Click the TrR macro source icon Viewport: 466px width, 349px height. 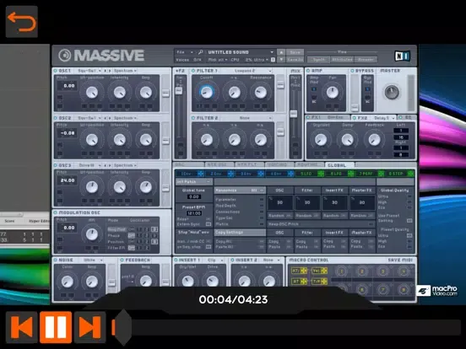[320, 281]
